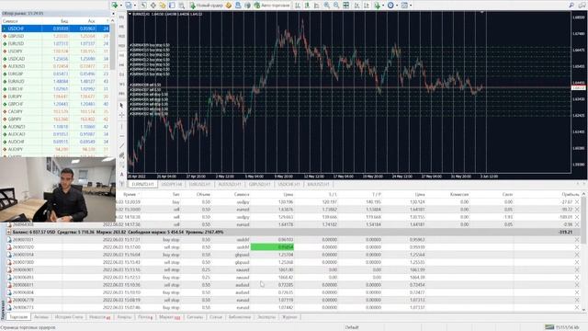Select the equidistant channel tool

click(121, 155)
